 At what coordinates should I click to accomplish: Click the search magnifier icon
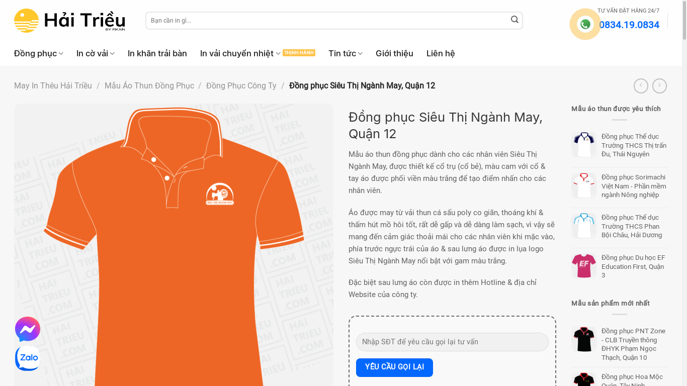[514, 20]
